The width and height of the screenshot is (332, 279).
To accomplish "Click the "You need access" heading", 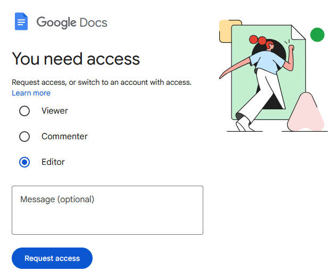I will [76, 59].
